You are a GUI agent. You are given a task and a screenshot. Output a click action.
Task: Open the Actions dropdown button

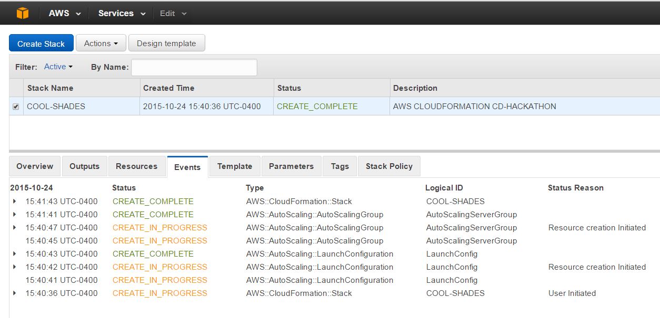click(101, 43)
